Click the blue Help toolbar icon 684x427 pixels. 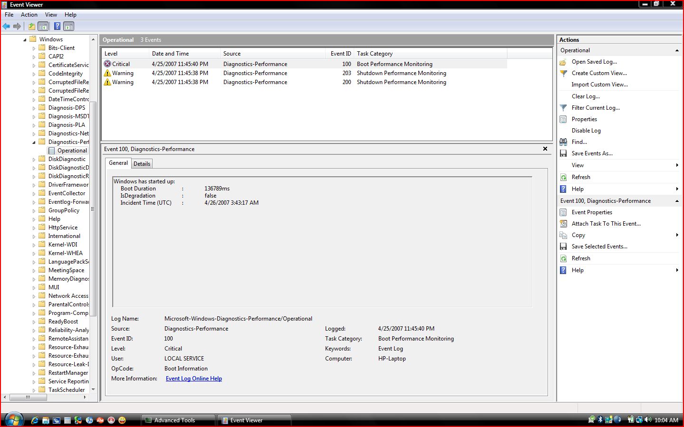(57, 27)
